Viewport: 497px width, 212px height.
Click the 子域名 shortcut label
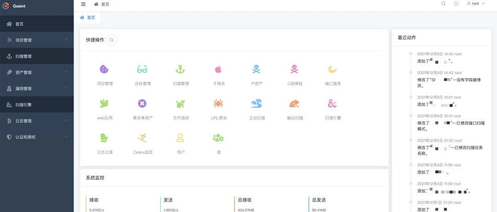pyautogui.click(x=219, y=84)
